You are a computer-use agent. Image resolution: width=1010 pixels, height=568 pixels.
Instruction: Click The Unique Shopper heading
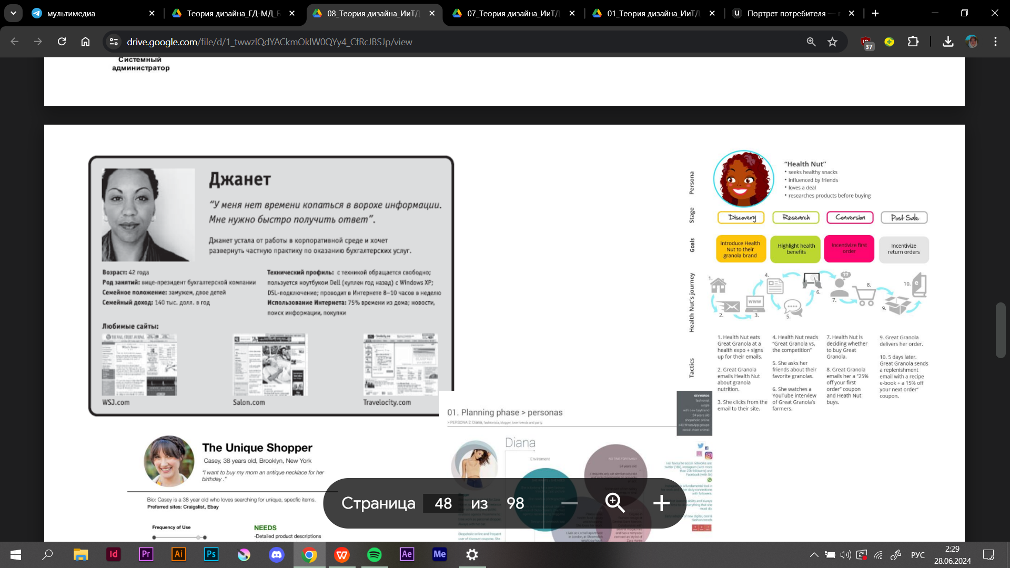257,448
